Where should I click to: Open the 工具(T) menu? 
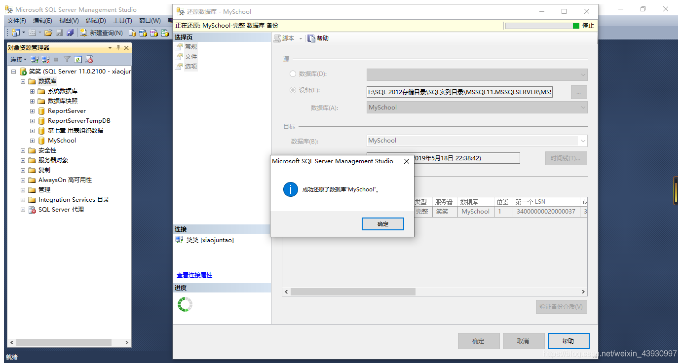pos(122,21)
